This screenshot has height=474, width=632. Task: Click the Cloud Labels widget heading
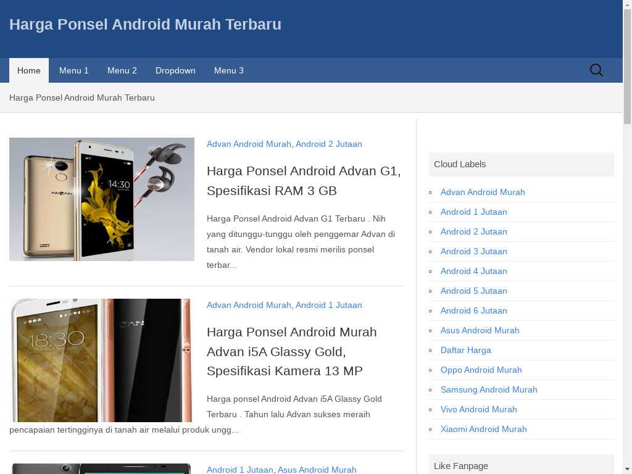[x=521, y=164]
